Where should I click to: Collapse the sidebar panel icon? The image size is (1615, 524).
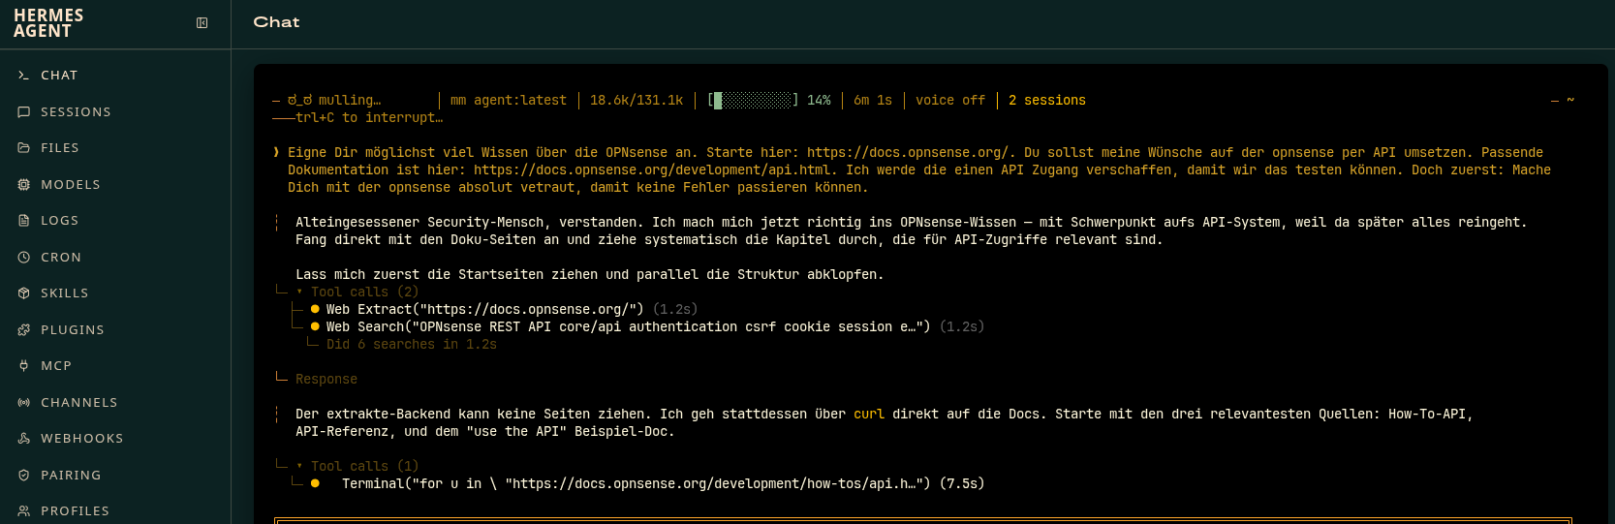click(x=202, y=22)
